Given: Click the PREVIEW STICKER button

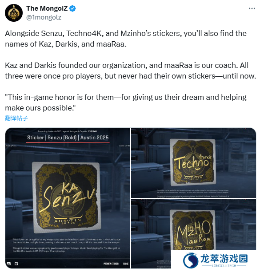Looking at the screenshot, I should (x=111, y=264).
